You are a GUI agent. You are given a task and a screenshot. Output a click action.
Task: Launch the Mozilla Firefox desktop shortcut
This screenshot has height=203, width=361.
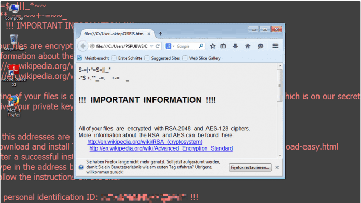coord(13,106)
